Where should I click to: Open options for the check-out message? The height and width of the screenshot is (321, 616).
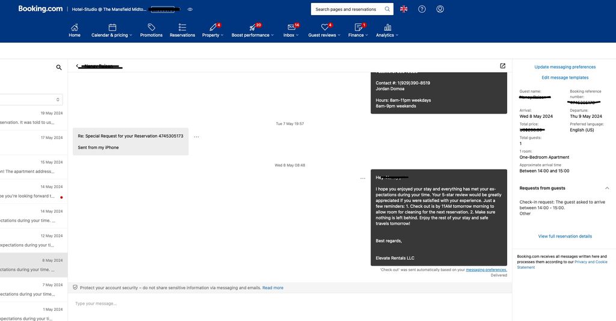point(363,179)
